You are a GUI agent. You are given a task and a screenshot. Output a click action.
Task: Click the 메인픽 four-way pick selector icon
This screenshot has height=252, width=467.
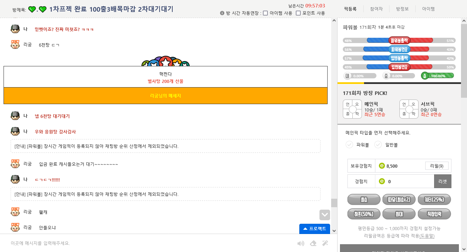[x=352, y=109]
